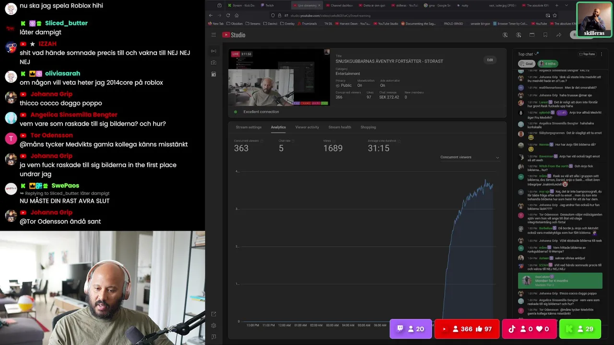This screenshot has height=345, width=614.
Task: Open the PAOLO-BINGO bookmark
Action: (x=453, y=23)
